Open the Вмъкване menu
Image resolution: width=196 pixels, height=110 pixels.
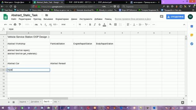pos(48,19)
